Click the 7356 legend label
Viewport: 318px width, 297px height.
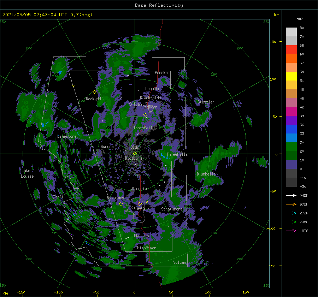pos(304,222)
